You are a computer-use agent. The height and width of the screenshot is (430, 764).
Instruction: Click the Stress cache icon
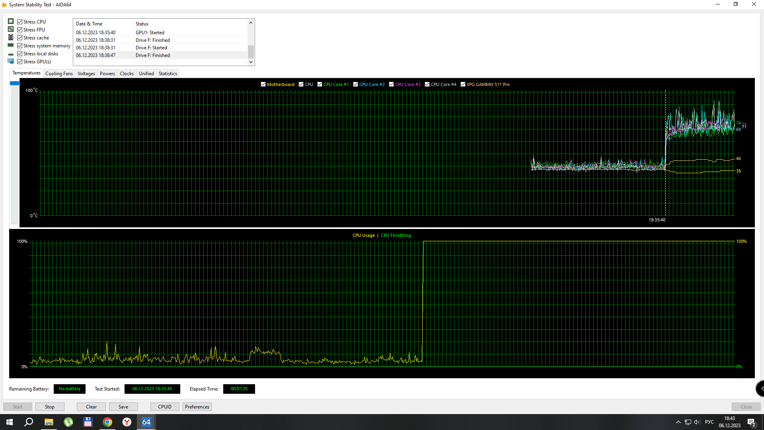11,37
